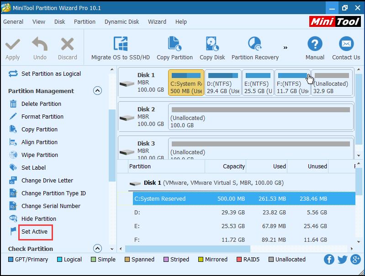The height and width of the screenshot is (276, 365).
Task: Open the Google Plus icon
Action: pos(355,259)
